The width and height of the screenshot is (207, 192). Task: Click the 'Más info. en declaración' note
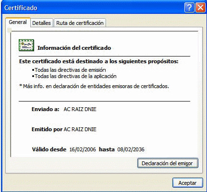point(94,86)
